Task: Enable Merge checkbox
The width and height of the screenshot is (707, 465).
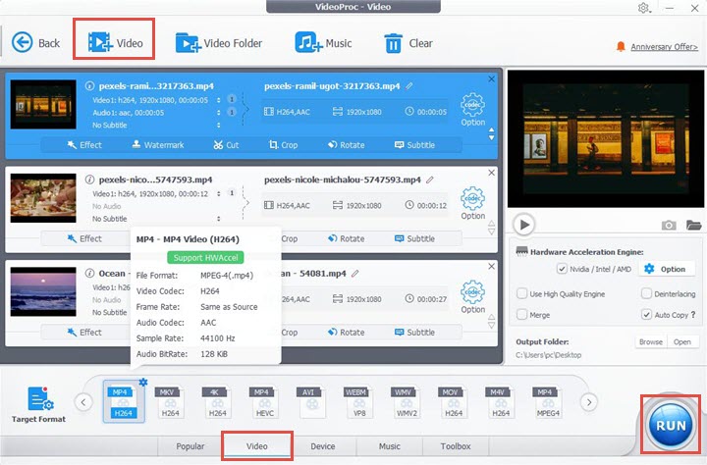Action: click(x=521, y=315)
